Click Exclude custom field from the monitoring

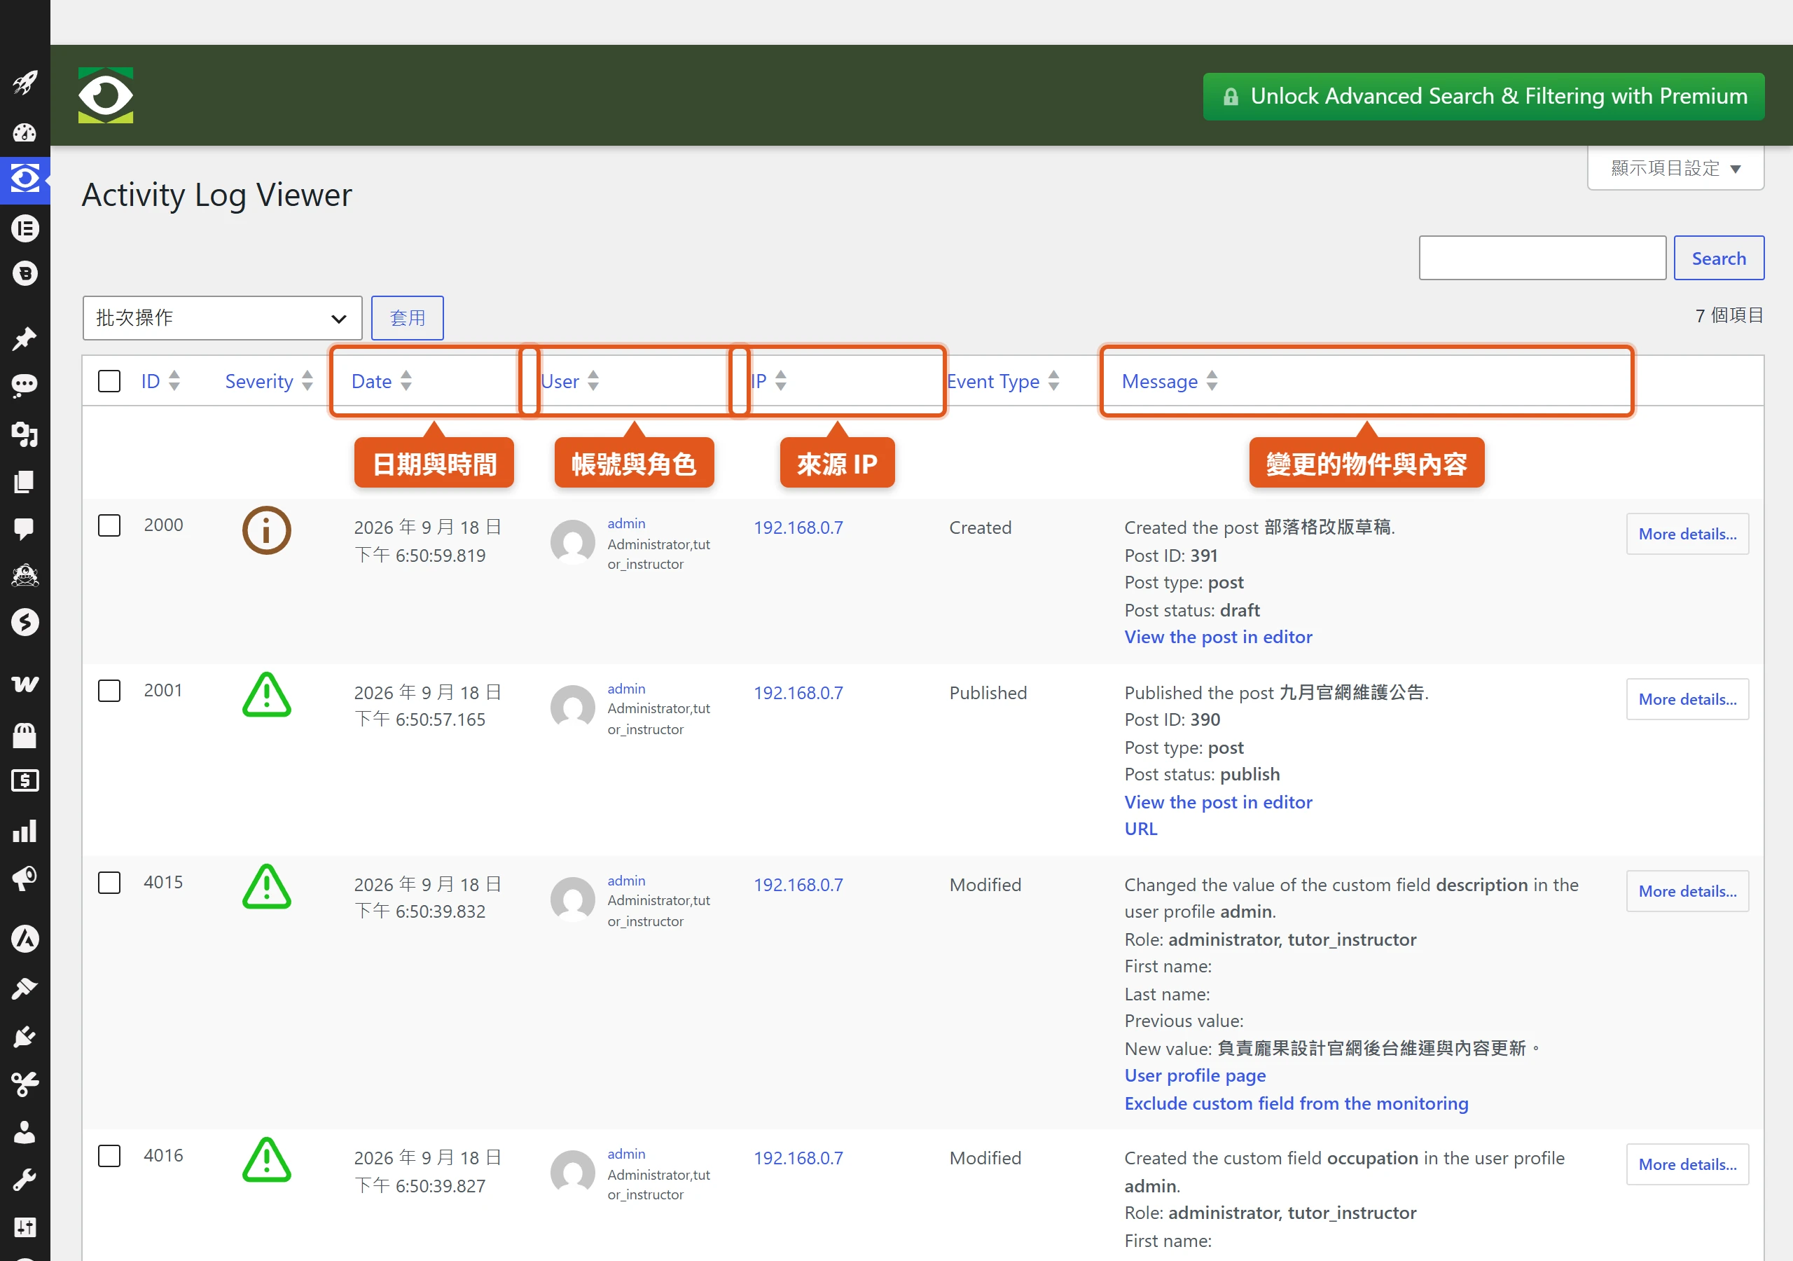coord(1296,1103)
